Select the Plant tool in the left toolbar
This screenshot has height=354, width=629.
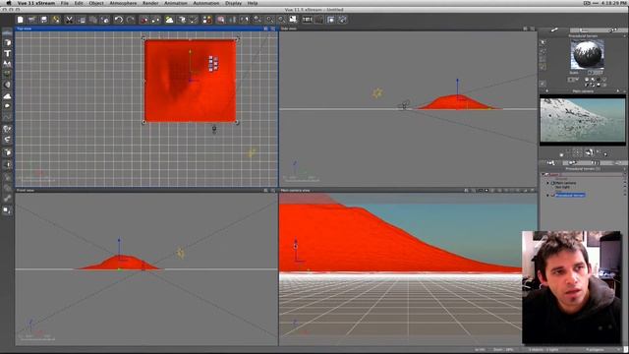pyautogui.click(x=7, y=74)
